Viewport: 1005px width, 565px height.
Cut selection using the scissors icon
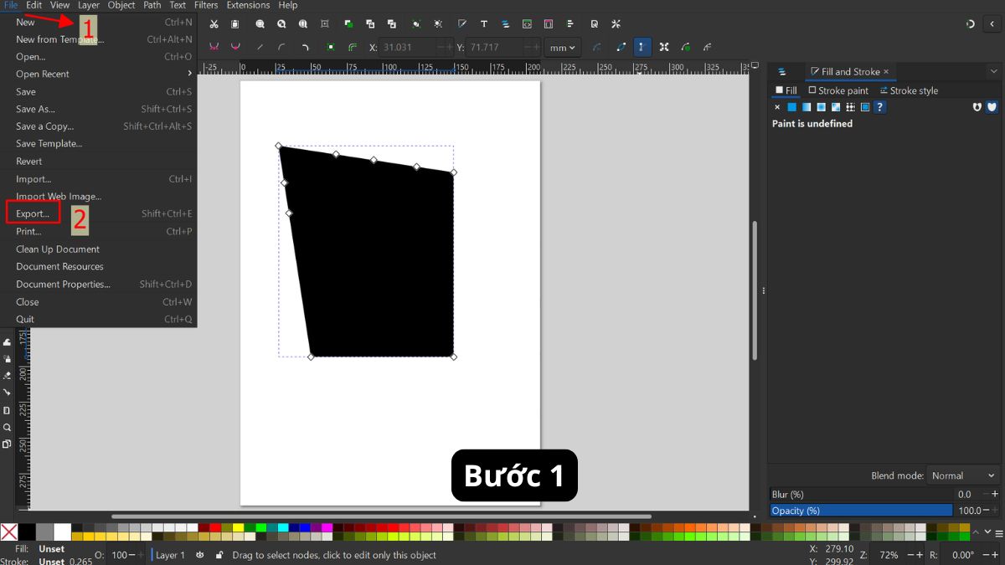214,23
